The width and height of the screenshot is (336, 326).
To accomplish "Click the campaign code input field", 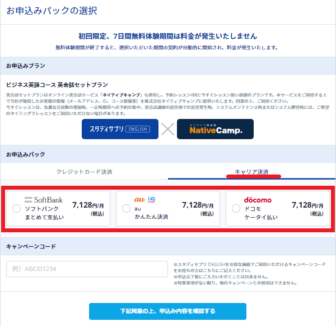I will tap(87, 269).
